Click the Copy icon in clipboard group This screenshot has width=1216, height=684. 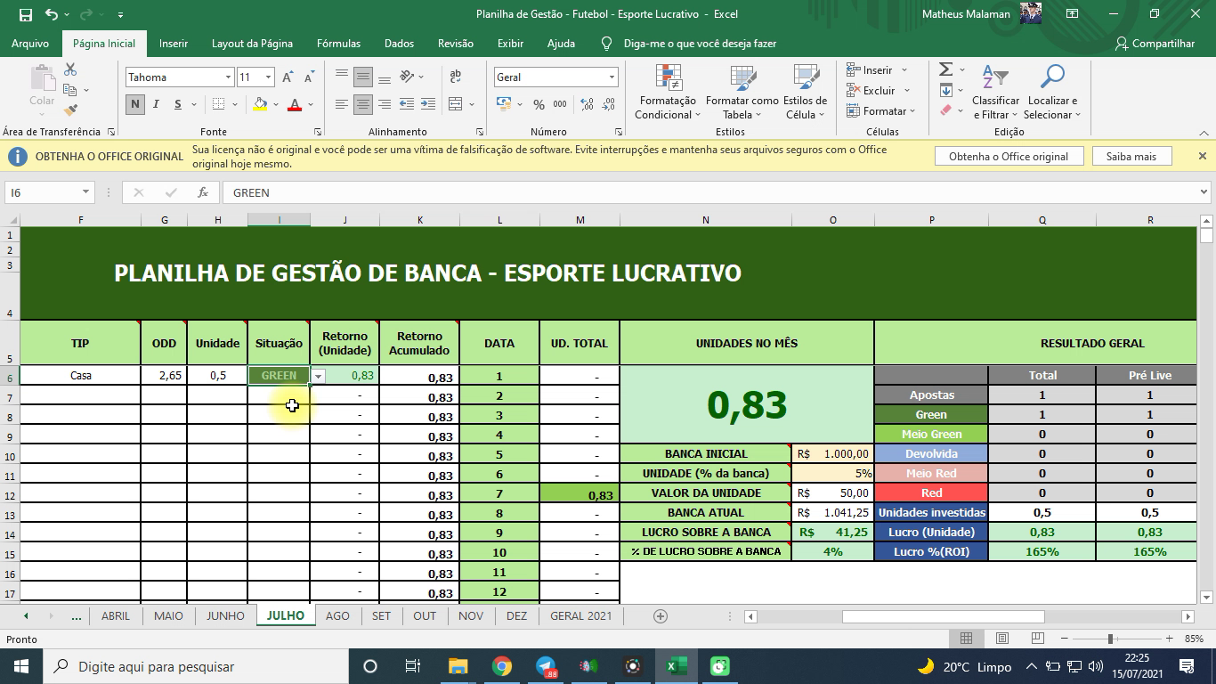70,90
